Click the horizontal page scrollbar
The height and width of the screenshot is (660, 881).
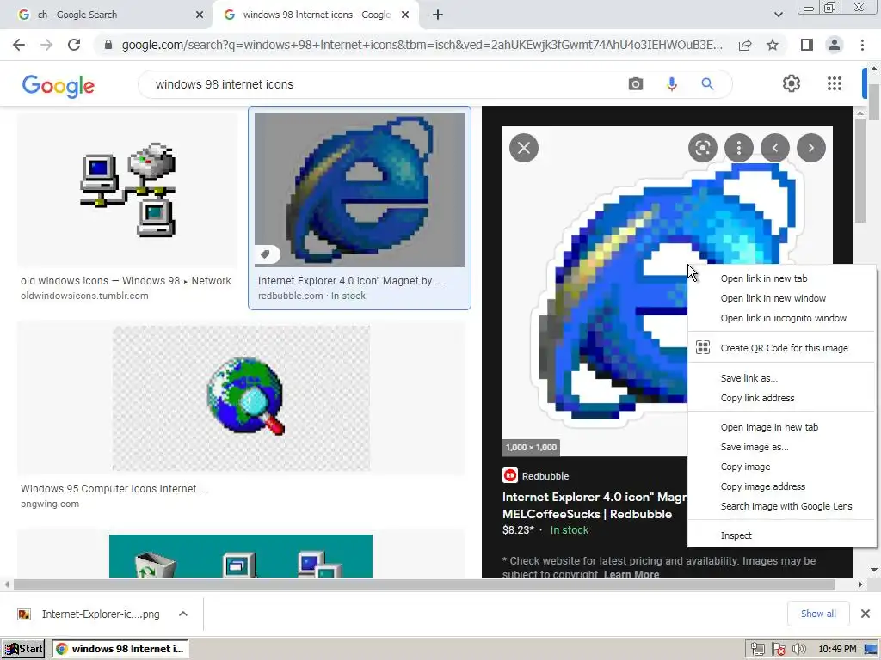coord(424,584)
